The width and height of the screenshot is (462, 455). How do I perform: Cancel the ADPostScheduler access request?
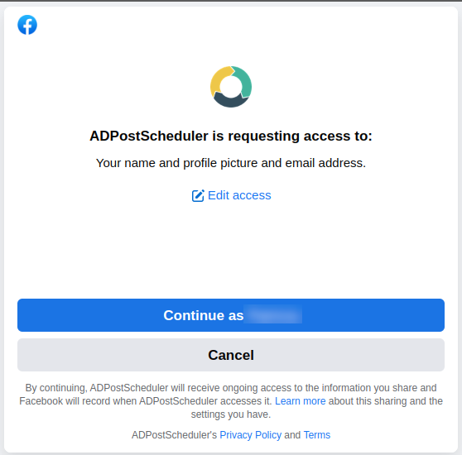point(231,355)
